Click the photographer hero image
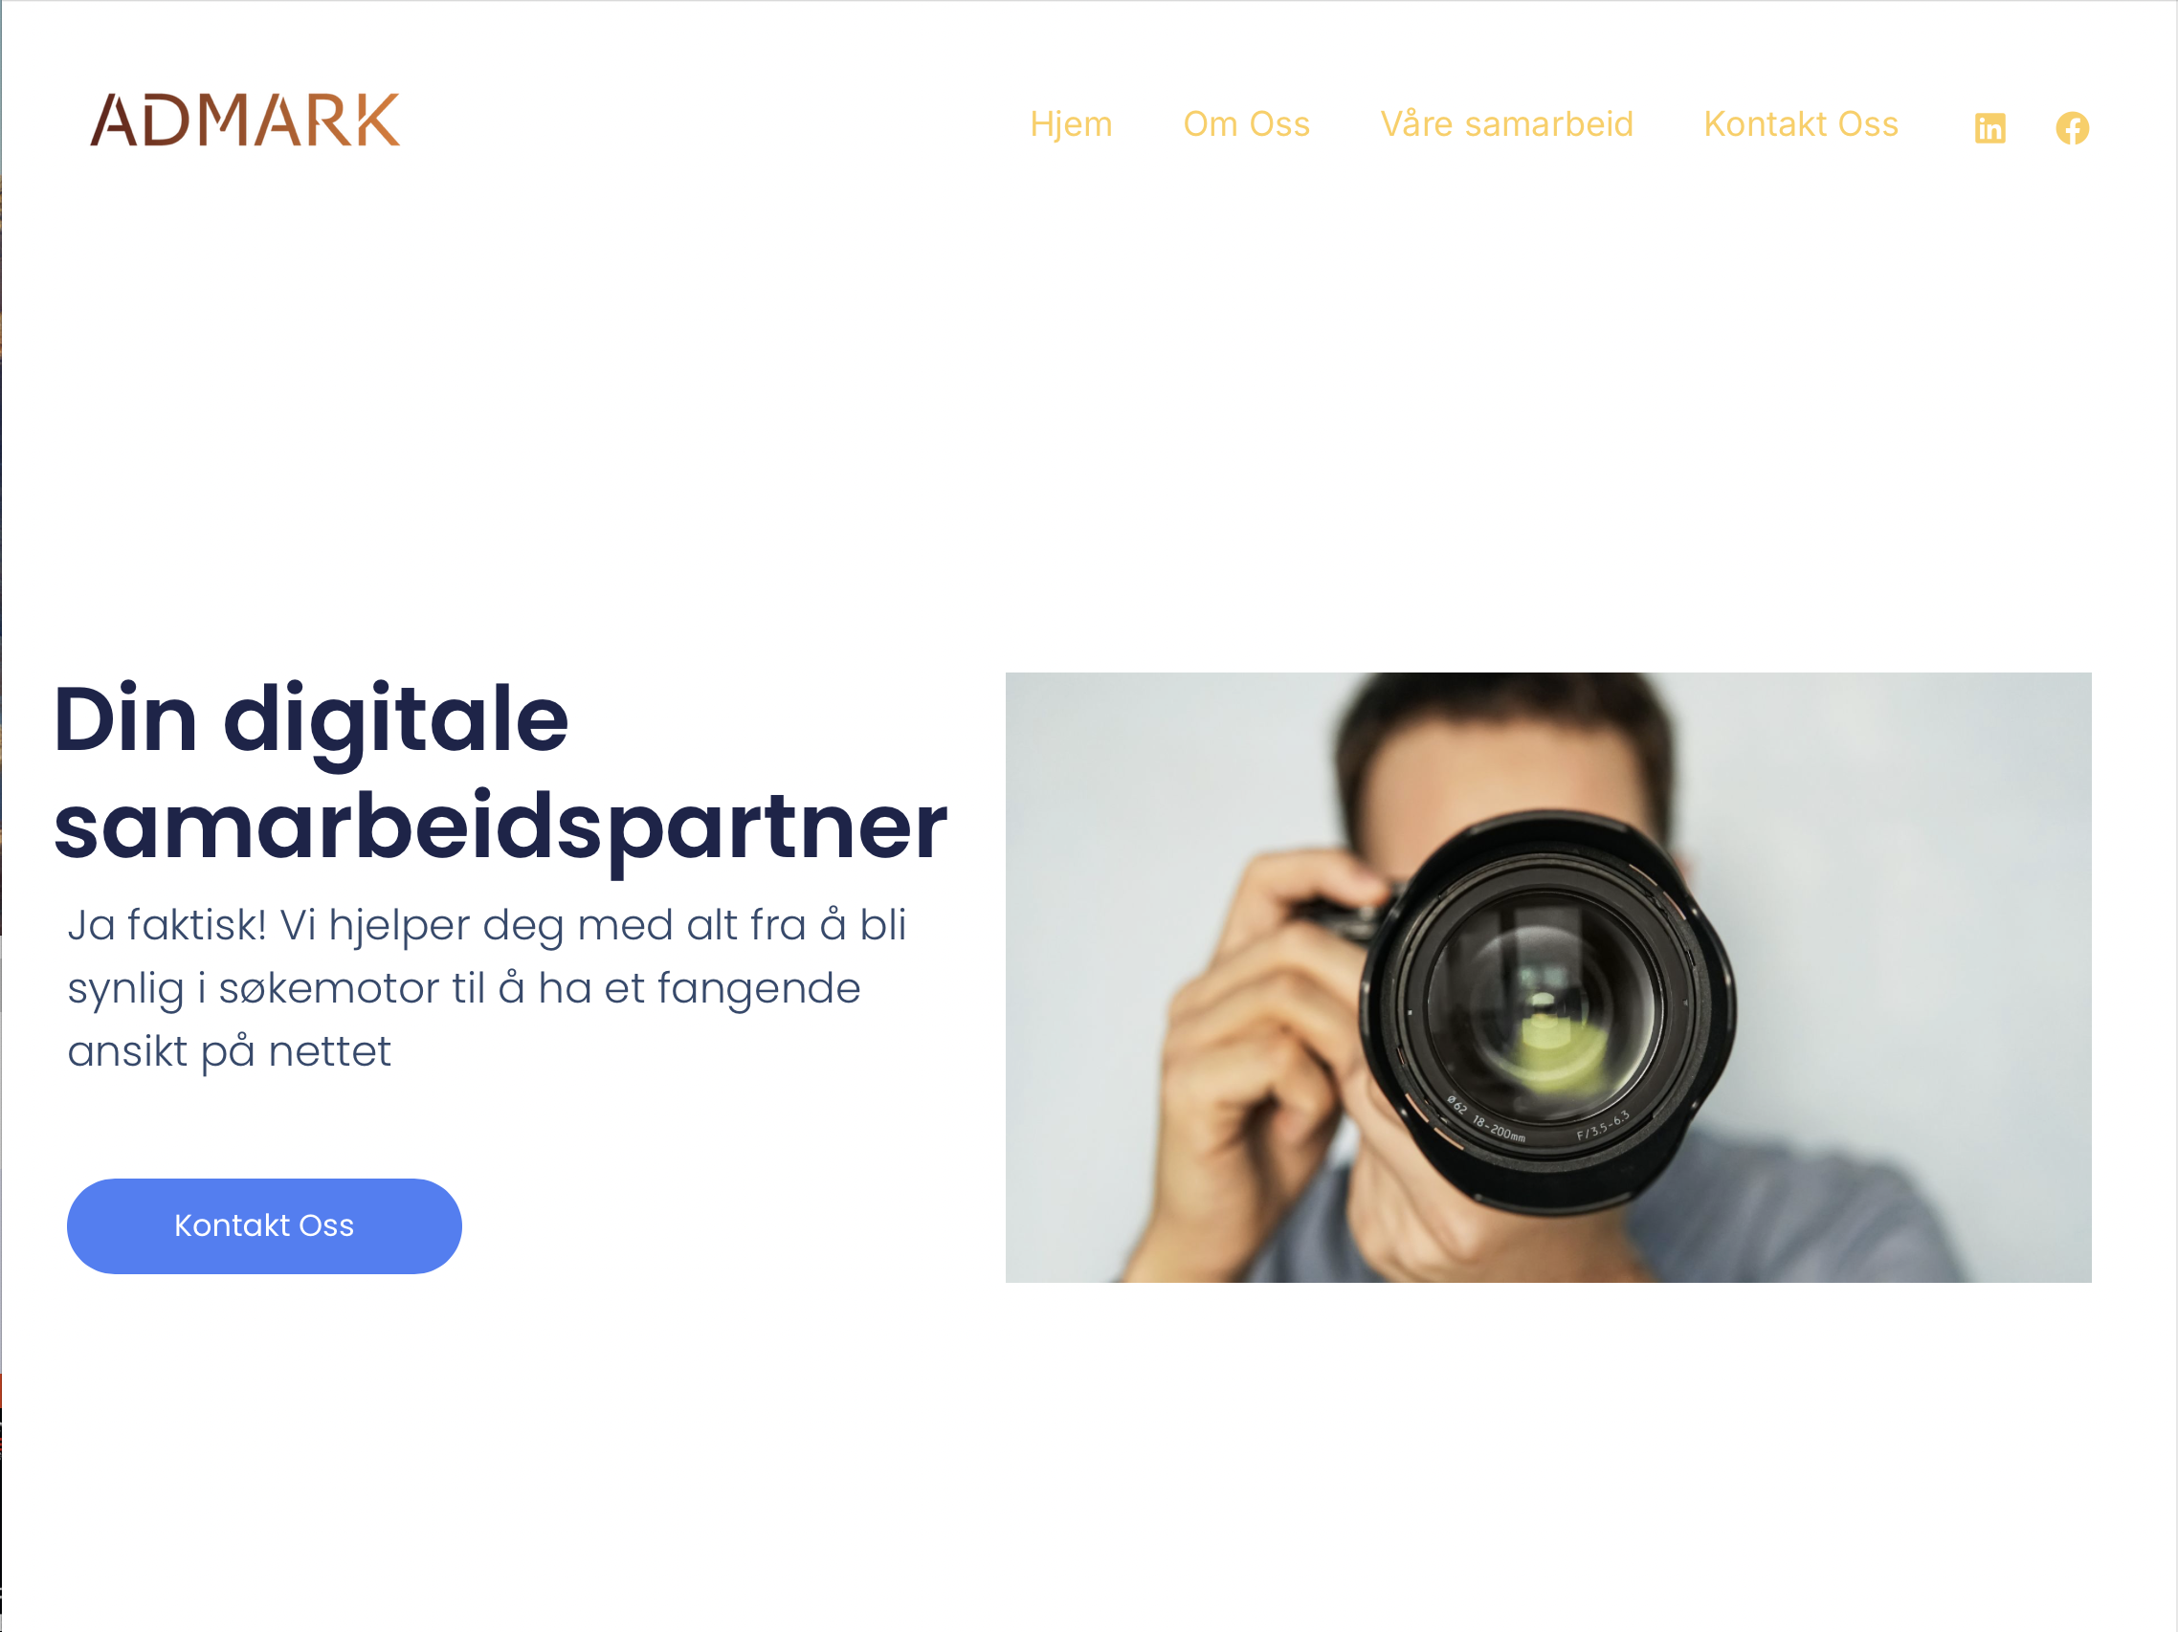 pos(1547,977)
